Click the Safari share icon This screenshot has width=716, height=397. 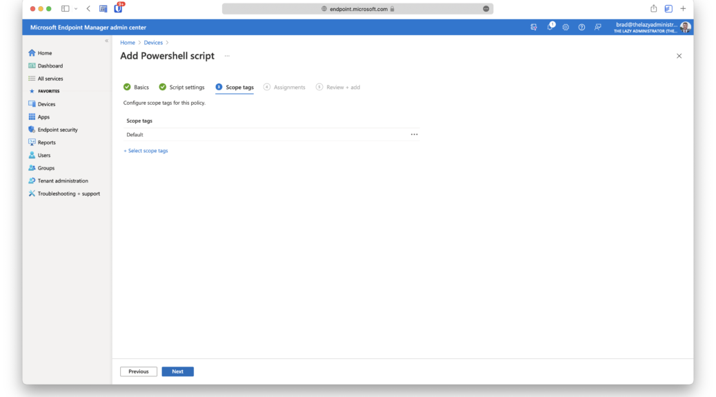[x=653, y=9]
